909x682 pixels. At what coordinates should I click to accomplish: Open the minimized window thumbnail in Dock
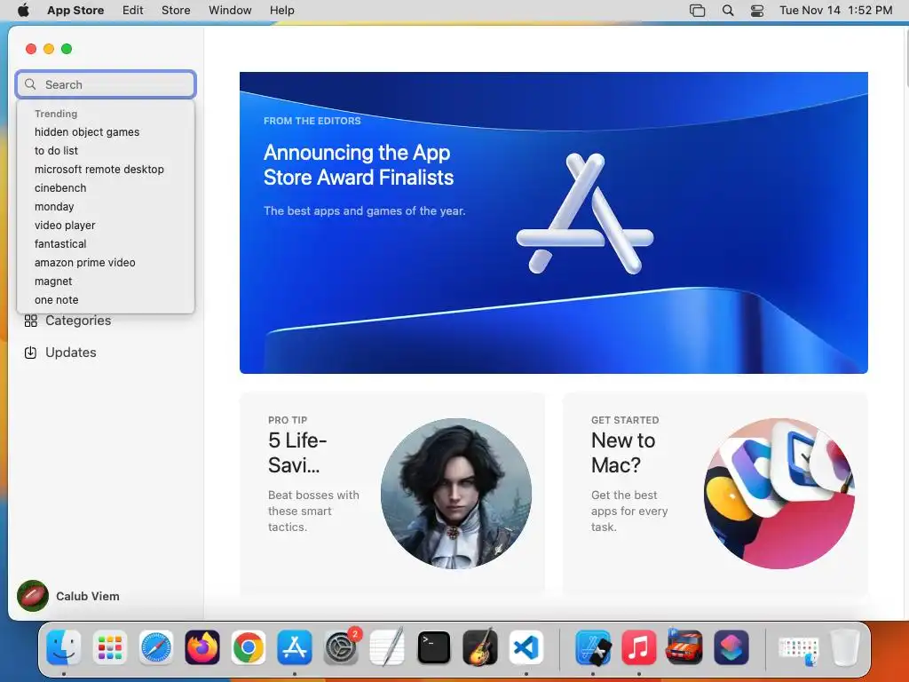pyautogui.click(x=799, y=650)
